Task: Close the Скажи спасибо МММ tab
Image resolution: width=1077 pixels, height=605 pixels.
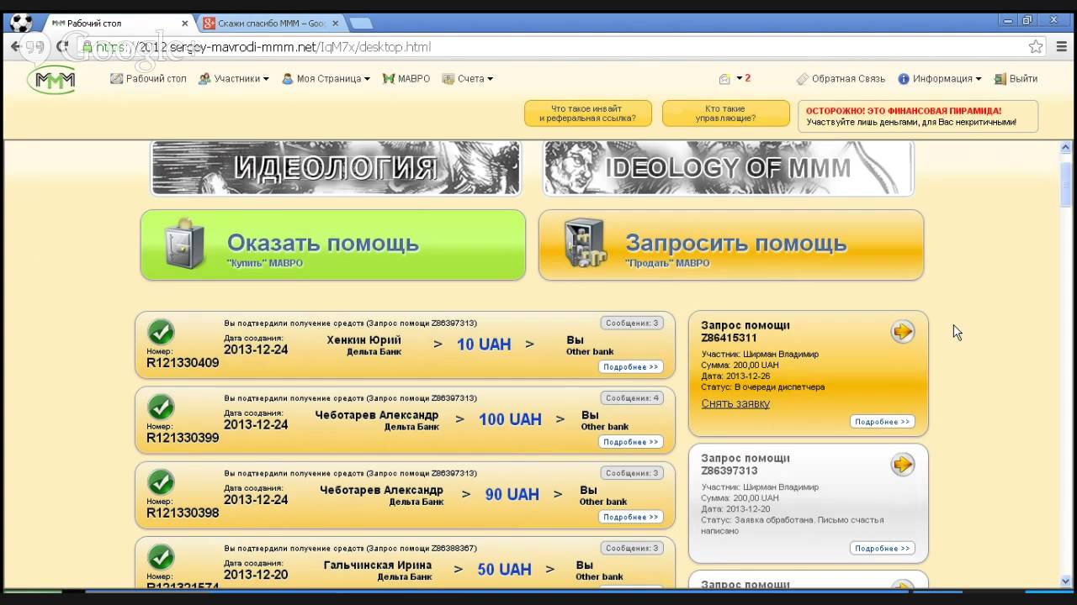Action: click(x=335, y=24)
